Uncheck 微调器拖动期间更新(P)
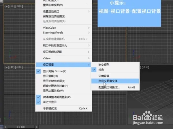This screenshot has height=129, width=173. pyautogui.click(x=63, y=97)
